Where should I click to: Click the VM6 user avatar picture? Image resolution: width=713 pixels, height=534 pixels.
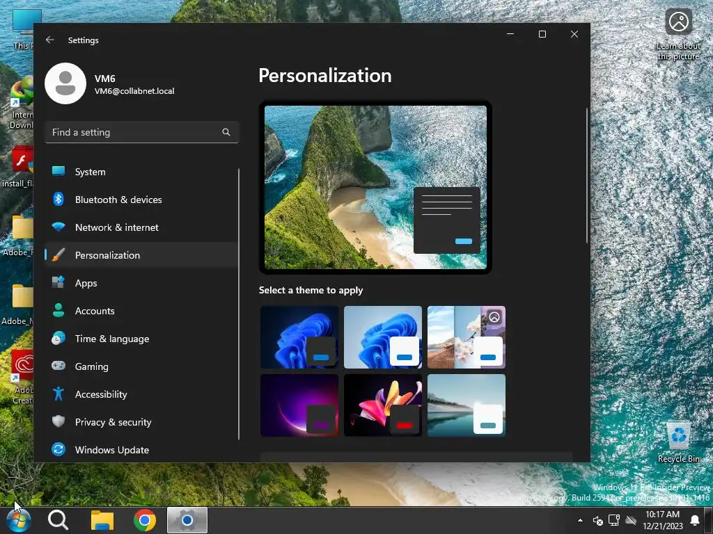65,83
